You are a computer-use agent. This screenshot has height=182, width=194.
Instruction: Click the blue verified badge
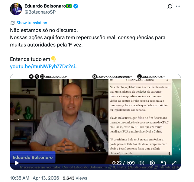pos(76,6)
